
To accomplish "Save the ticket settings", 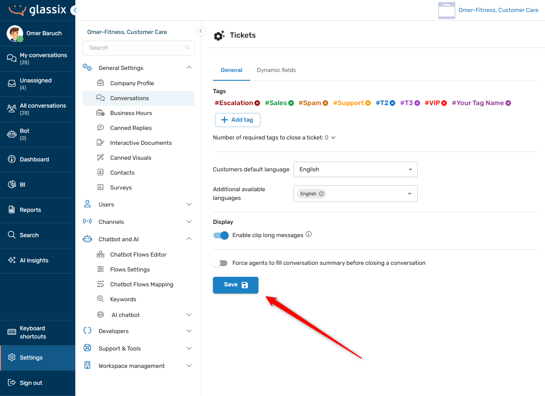I will coord(236,285).
